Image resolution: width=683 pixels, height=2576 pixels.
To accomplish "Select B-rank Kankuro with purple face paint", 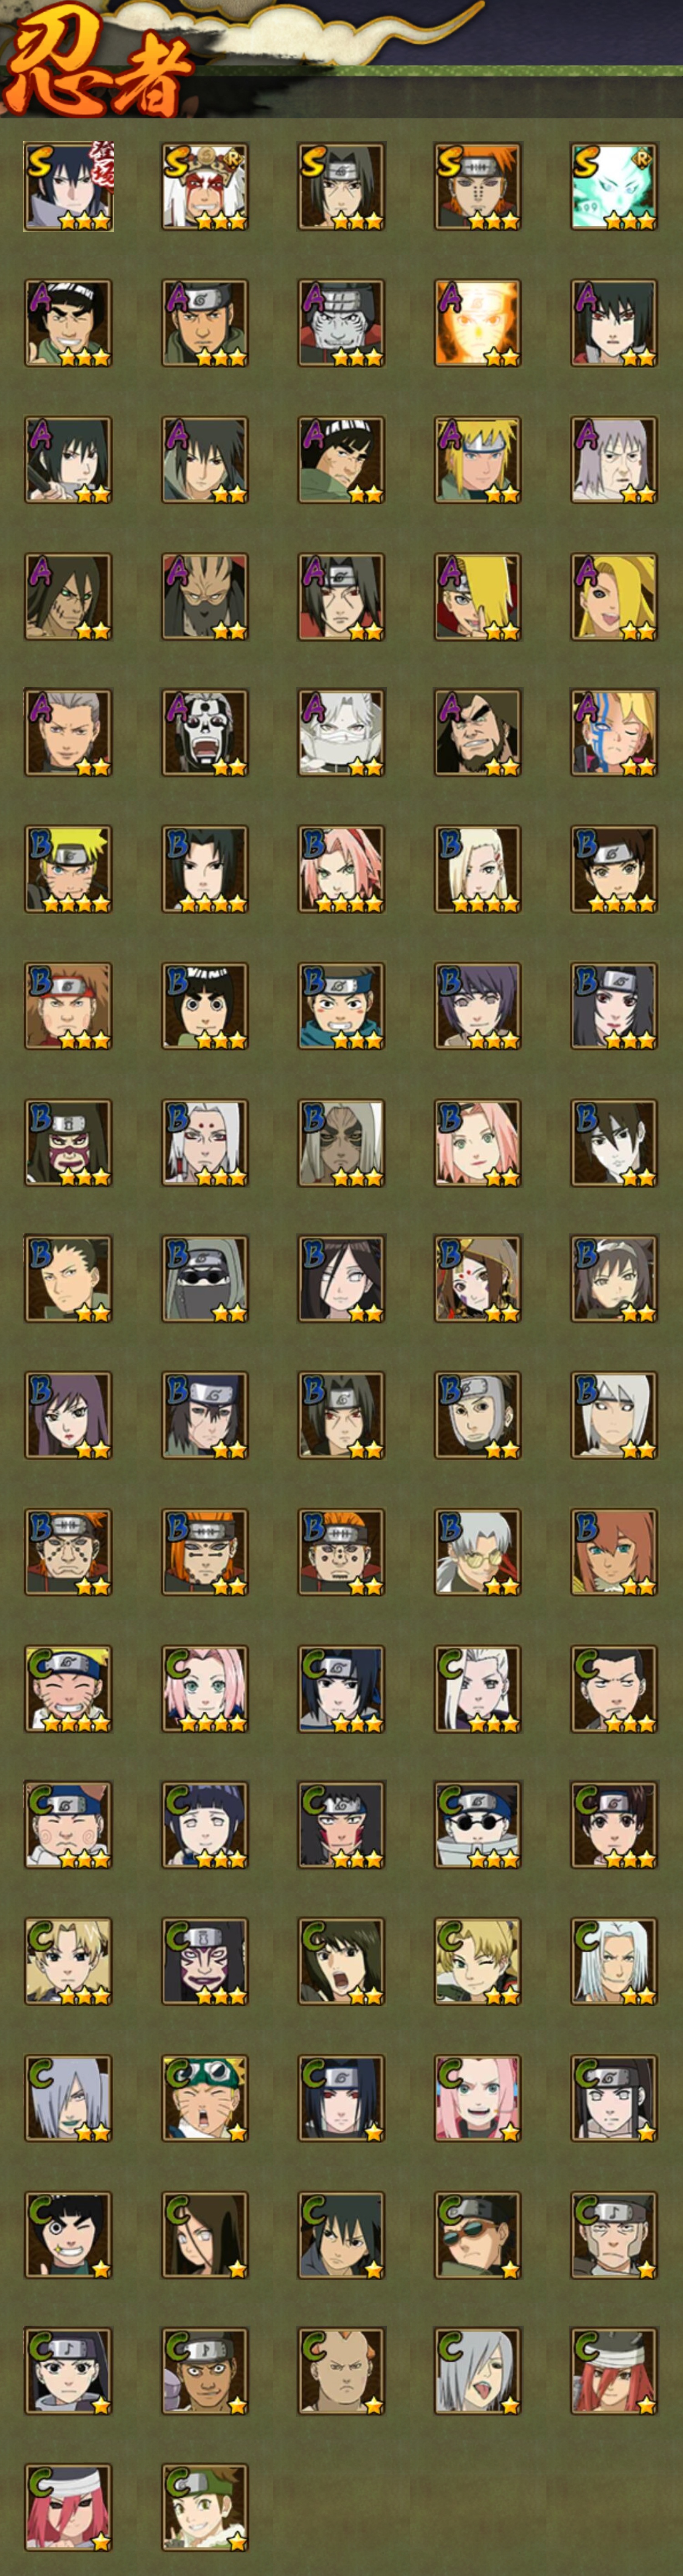I will click(68, 1143).
